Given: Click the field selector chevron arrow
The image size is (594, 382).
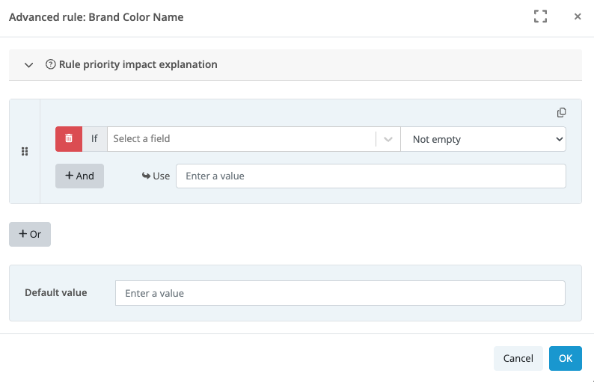Looking at the screenshot, I should click(388, 139).
